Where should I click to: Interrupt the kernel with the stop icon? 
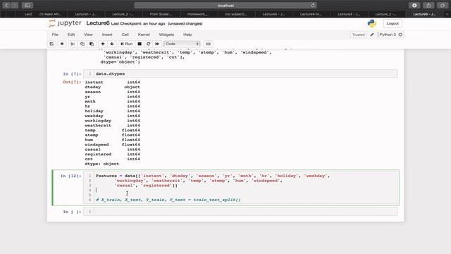tap(140, 44)
